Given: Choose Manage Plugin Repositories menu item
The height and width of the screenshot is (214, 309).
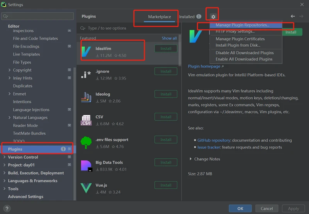Looking at the screenshot, I should (x=242, y=25).
